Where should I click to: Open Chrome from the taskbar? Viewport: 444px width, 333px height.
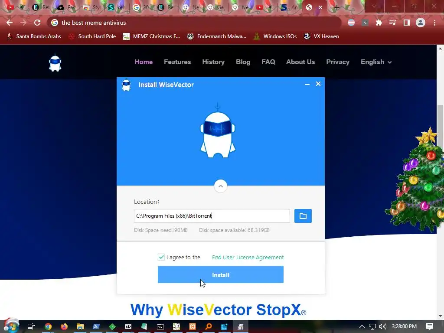[48, 326]
